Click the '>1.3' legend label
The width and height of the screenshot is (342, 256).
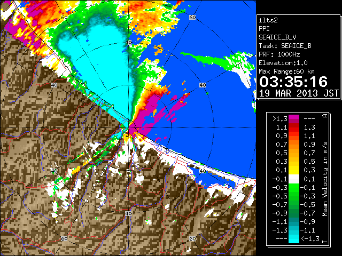[279, 119]
